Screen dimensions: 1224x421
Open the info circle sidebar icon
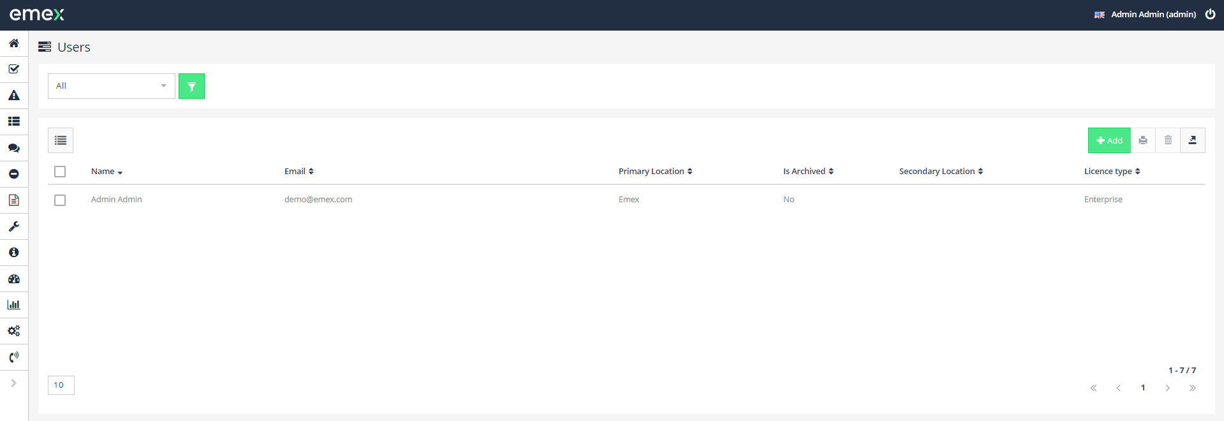pos(13,252)
